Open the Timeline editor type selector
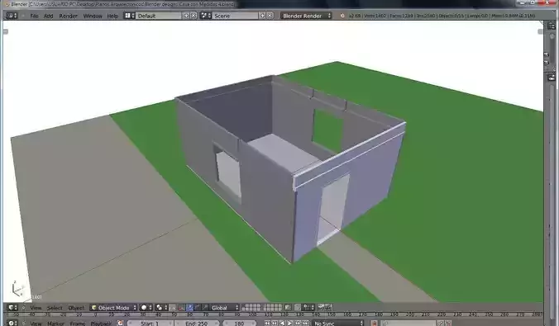Image resolution: width=559 pixels, height=326 pixels. [12, 324]
